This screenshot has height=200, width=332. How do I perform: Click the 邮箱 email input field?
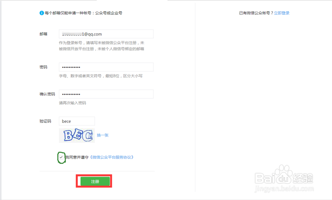click(106, 34)
